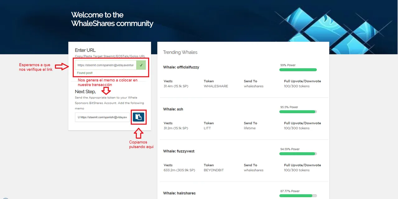
Task: Click the 'WHALESHARE' token value
Action: click(x=216, y=86)
